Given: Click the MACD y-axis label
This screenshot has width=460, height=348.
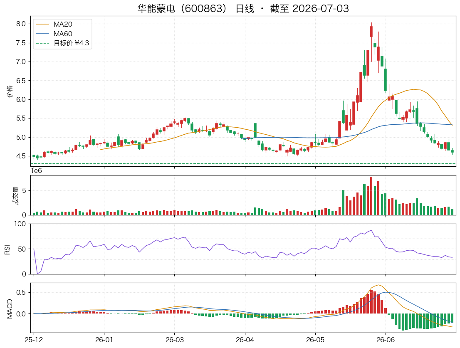Looking at the screenshot, I should point(10,309).
